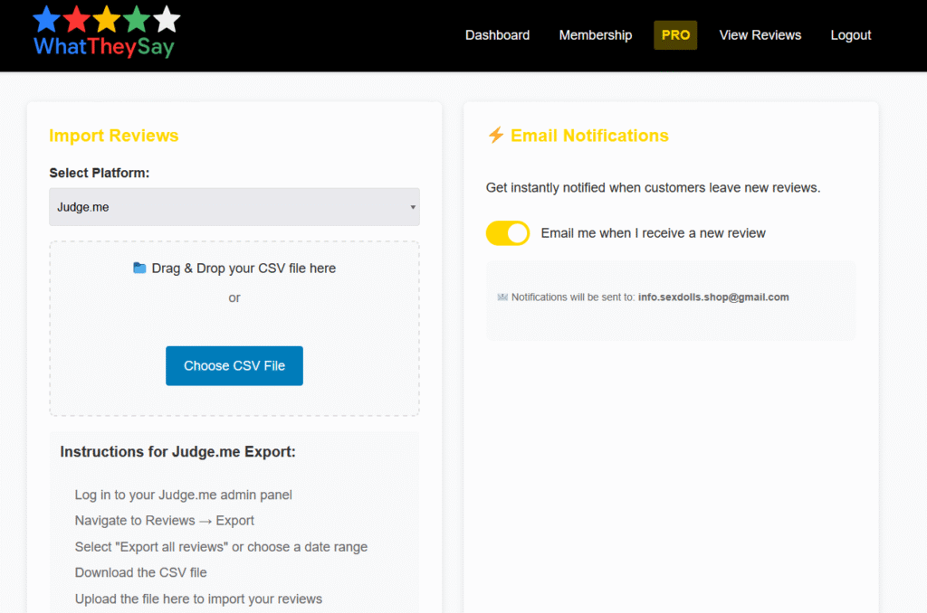Click the yellow star in the logo
This screenshot has width=927, height=613.
click(x=106, y=19)
